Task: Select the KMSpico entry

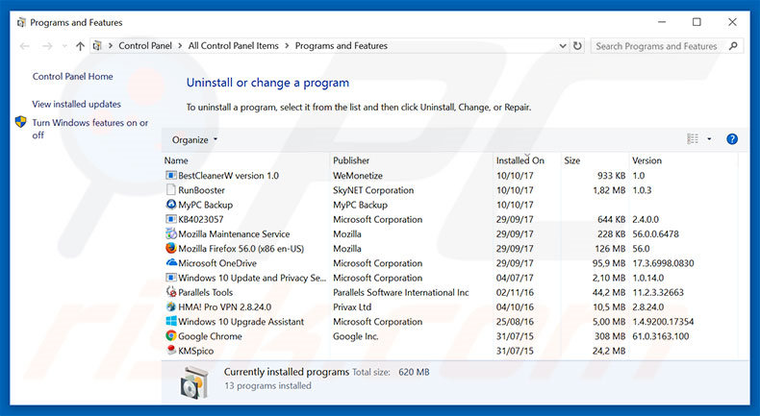Action: (x=196, y=351)
